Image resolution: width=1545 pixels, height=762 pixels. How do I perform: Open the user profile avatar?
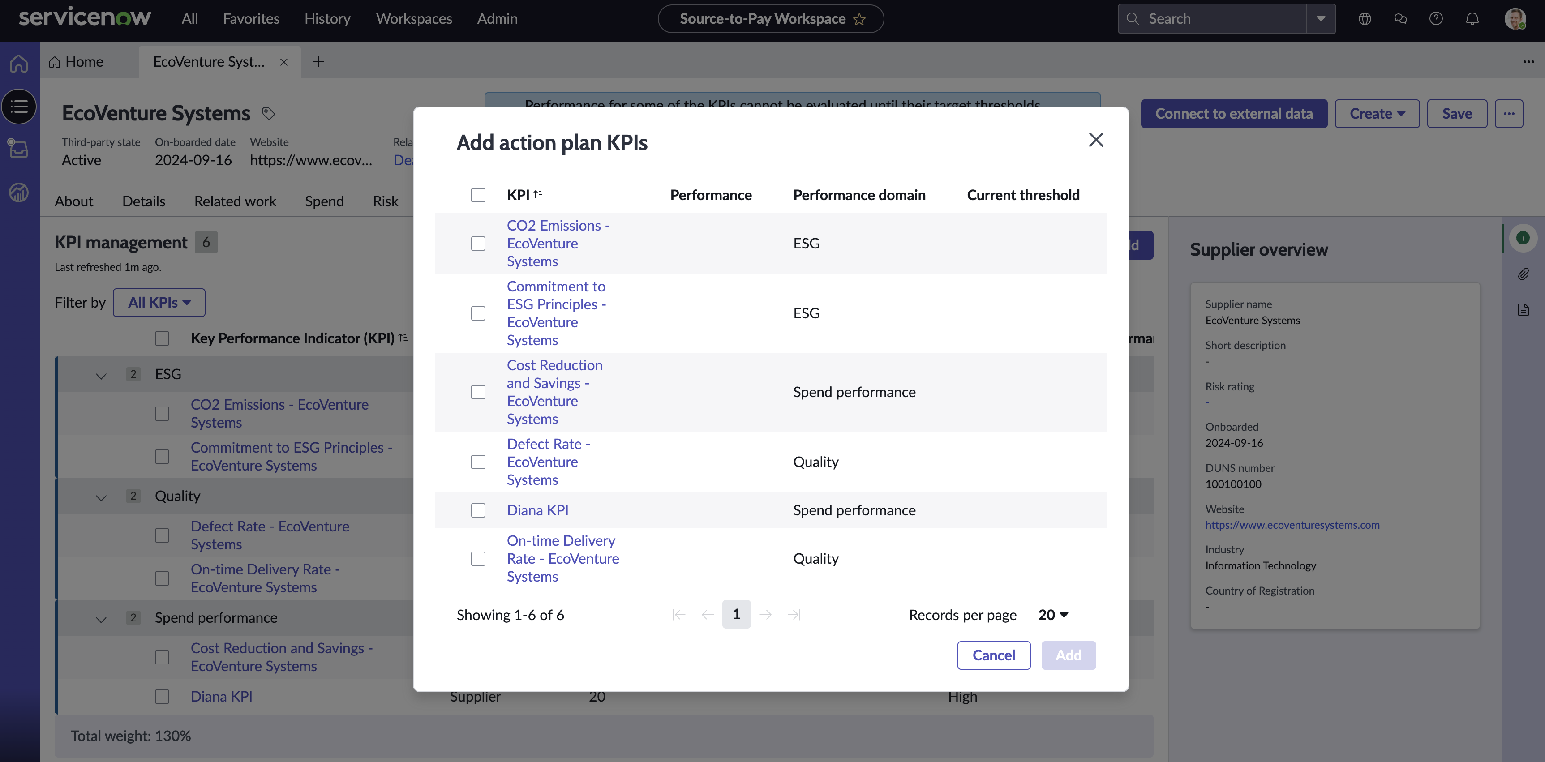tap(1515, 19)
